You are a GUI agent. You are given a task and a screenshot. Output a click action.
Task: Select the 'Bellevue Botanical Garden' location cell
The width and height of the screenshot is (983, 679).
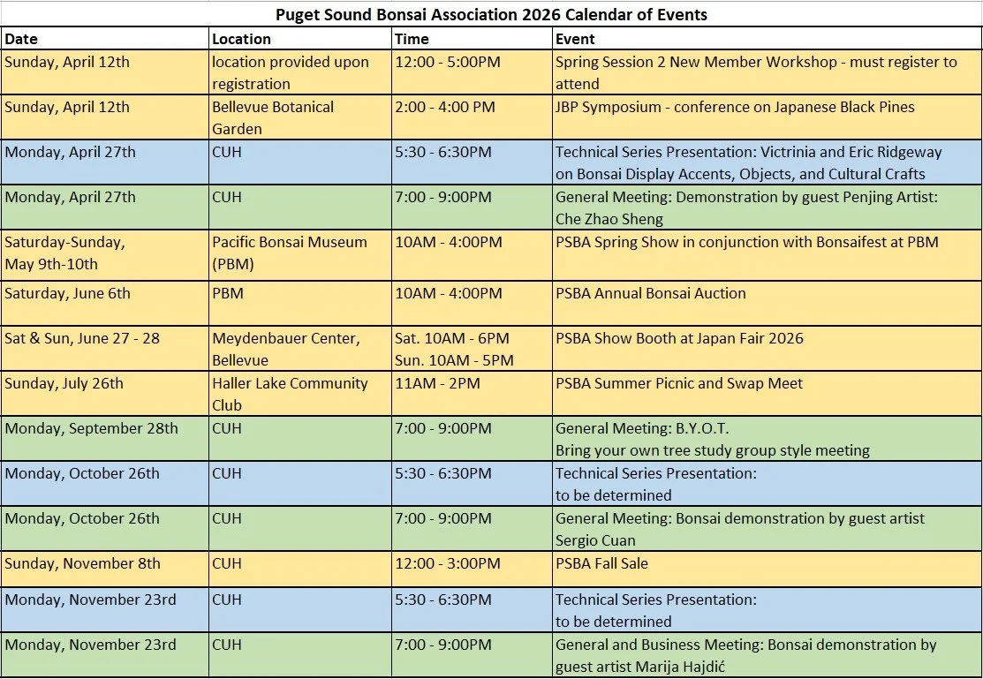pos(300,117)
